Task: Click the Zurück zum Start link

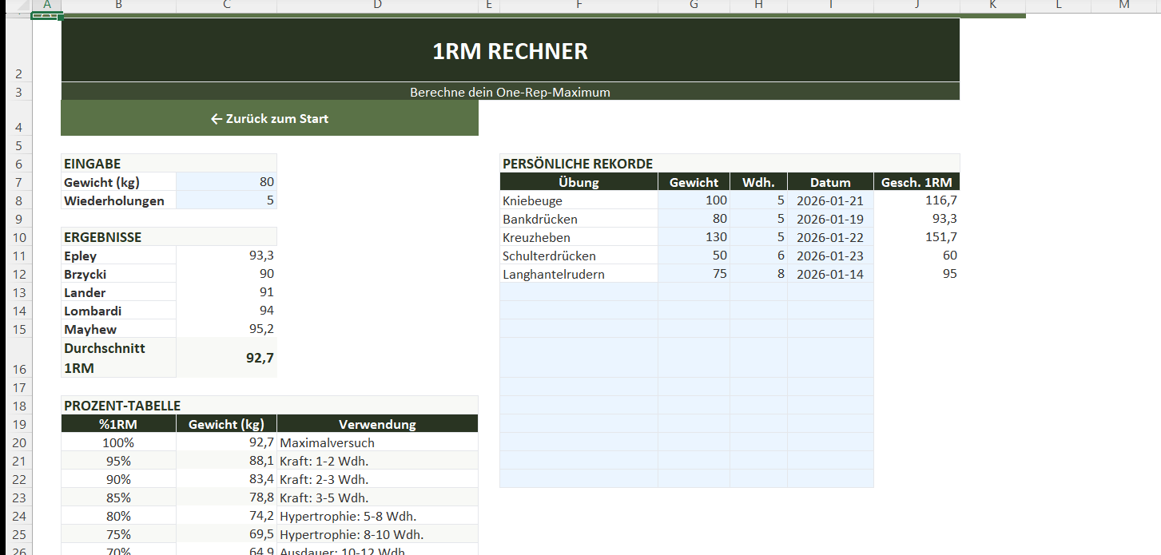Action: [x=269, y=119]
